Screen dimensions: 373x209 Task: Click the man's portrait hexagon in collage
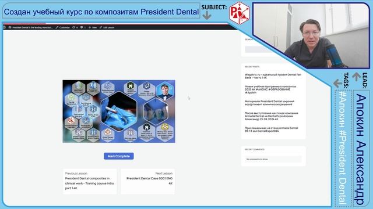point(165,91)
